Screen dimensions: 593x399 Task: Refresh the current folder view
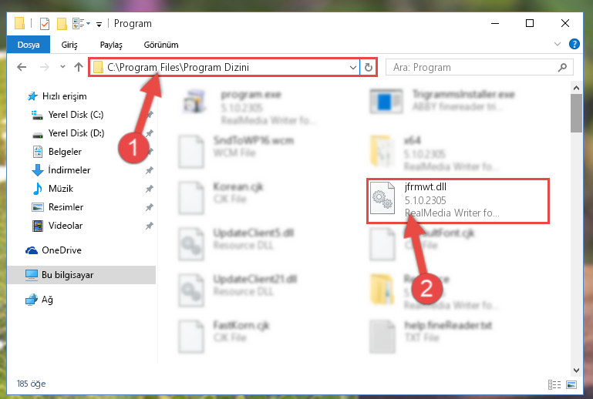tap(369, 68)
